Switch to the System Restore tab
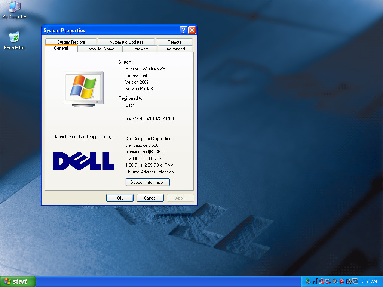 click(71, 42)
